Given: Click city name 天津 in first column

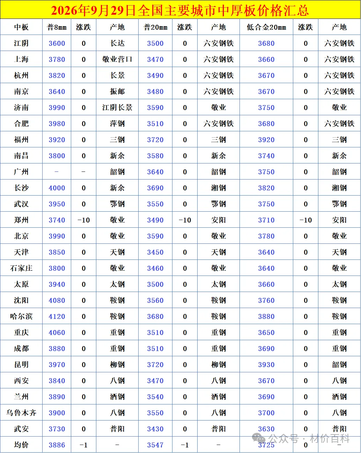Looking at the screenshot, I should [x=21, y=252].
